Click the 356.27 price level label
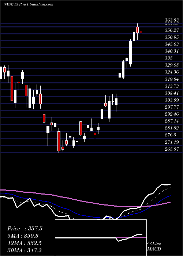The width and height of the screenshot is (183, 256). [172, 30]
